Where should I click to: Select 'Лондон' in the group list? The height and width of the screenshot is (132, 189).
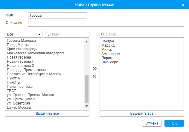pyautogui.click(x=108, y=41)
